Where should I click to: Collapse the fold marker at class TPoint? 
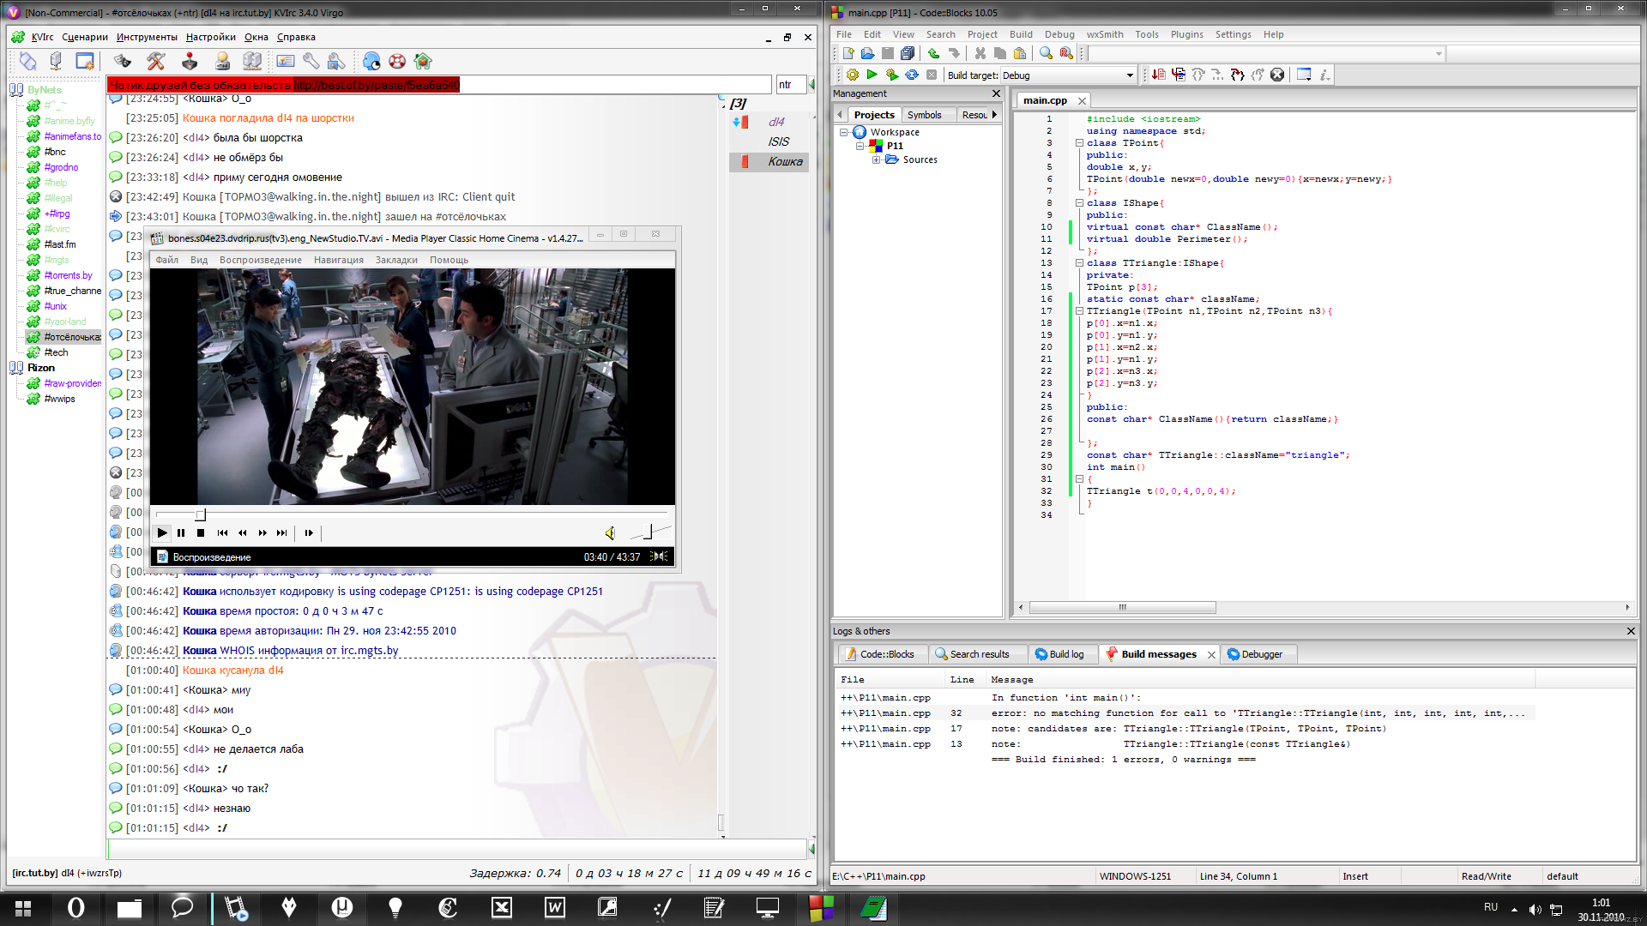[x=1079, y=143]
